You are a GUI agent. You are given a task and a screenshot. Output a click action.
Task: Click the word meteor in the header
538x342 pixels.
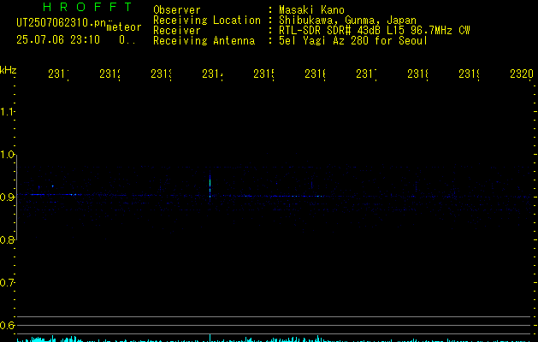(124, 27)
